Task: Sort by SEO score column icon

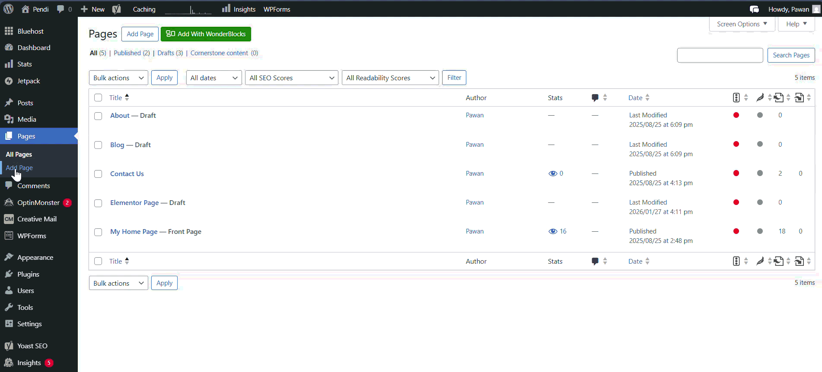Action: (x=736, y=98)
